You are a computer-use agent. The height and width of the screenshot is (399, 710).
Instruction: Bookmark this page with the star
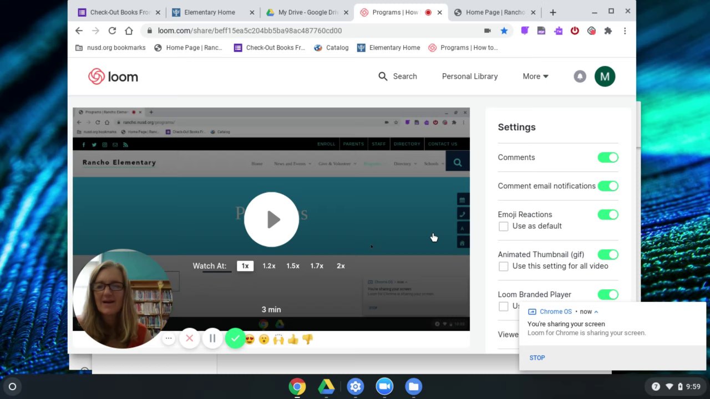pyautogui.click(x=504, y=31)
